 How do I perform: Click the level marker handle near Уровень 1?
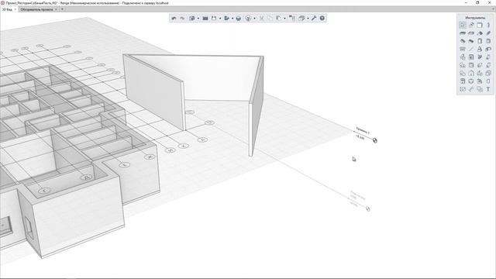tap(375, 140)
